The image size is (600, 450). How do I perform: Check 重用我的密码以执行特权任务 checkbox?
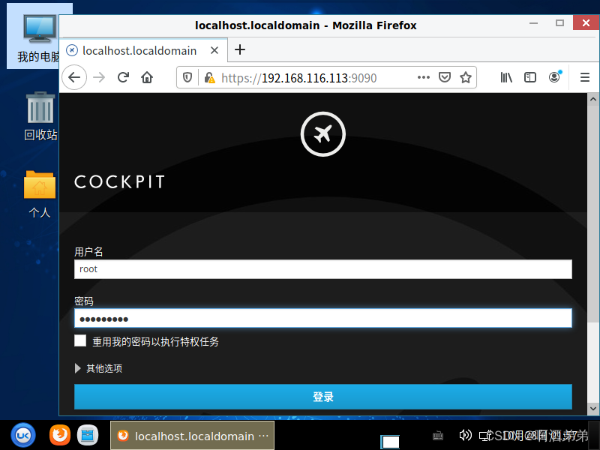point(80,340)
